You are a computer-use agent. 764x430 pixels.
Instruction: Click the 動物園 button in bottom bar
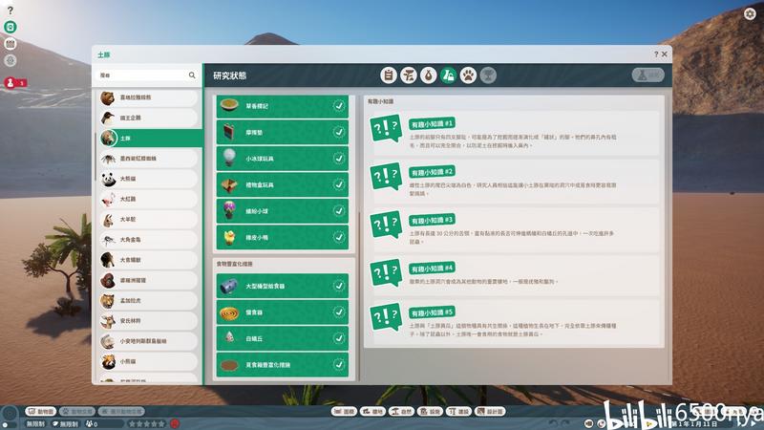(x=40, y=412)
